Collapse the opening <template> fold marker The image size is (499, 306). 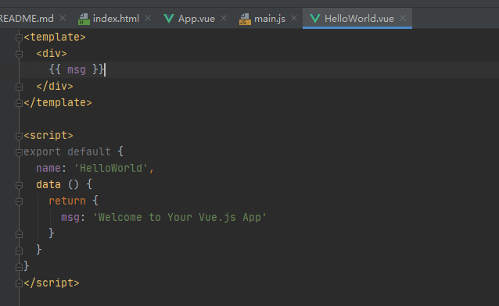point(19,37)
